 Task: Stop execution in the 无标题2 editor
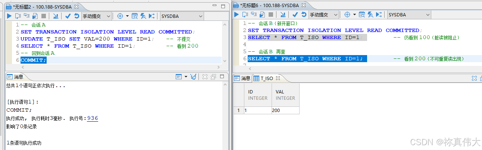44,16
